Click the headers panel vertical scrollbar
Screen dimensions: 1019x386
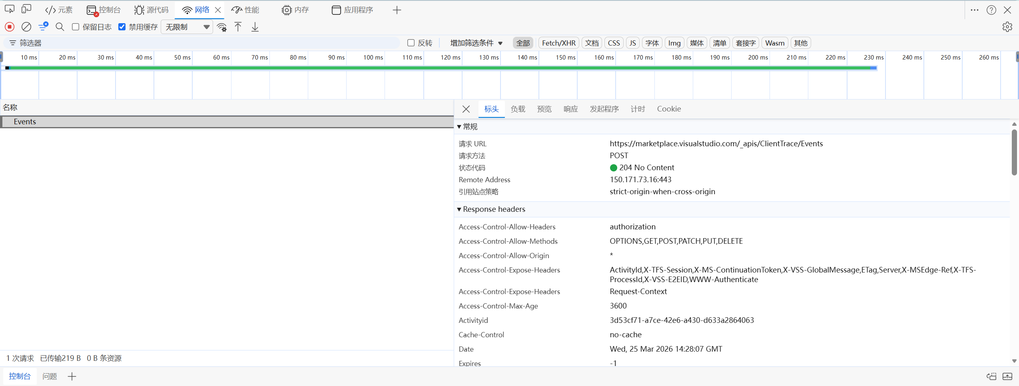pyautogui.click(x=1014, y=152)
